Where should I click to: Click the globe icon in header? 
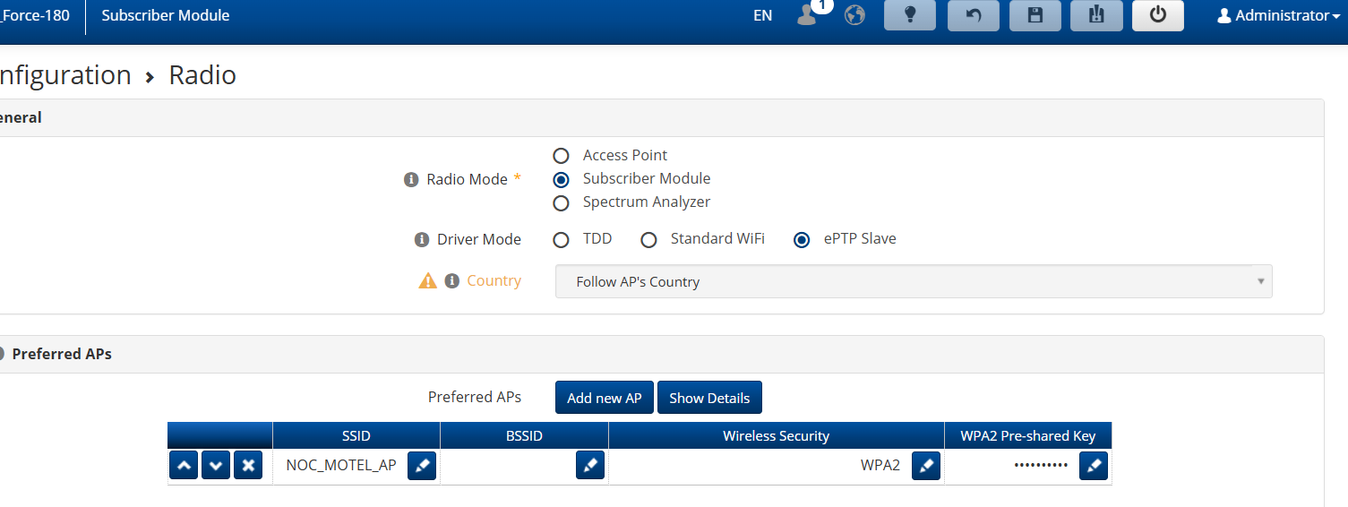tap(854, 15)
